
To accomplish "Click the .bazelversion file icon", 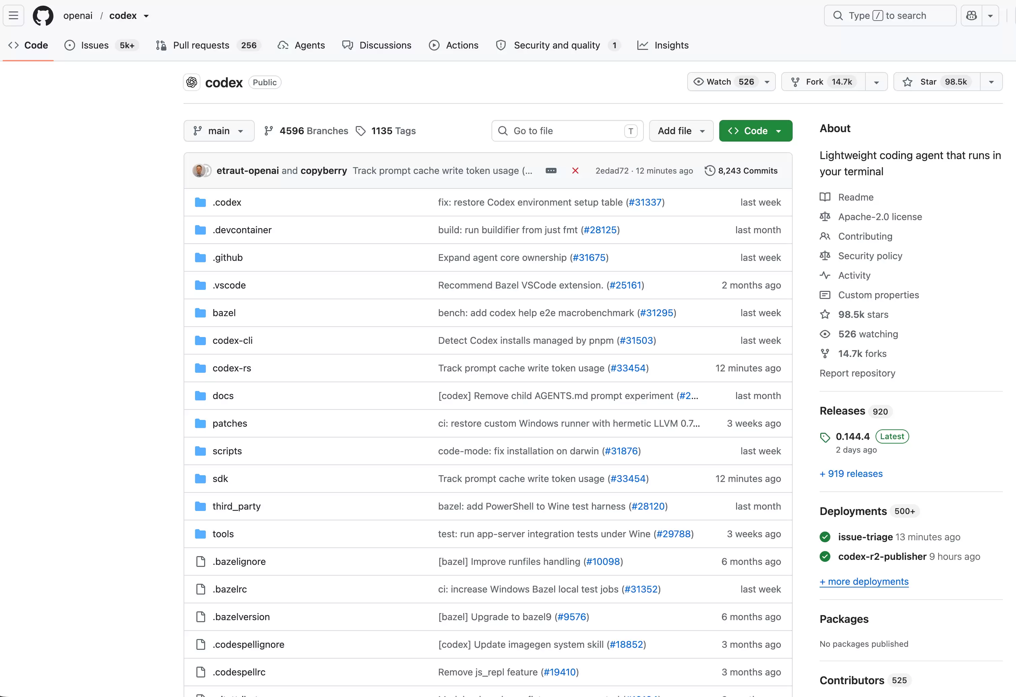I will [x=201, y=616].
